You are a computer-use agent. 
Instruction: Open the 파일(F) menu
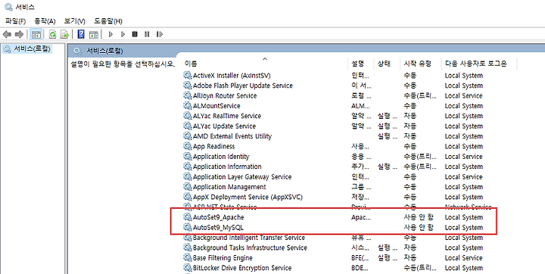15,21
